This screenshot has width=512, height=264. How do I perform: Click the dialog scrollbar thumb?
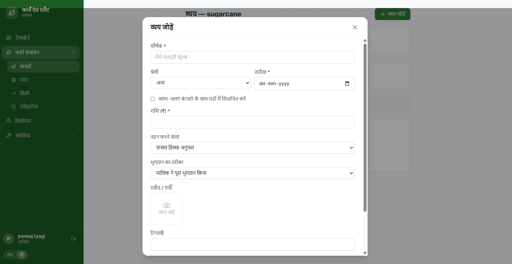365,128
